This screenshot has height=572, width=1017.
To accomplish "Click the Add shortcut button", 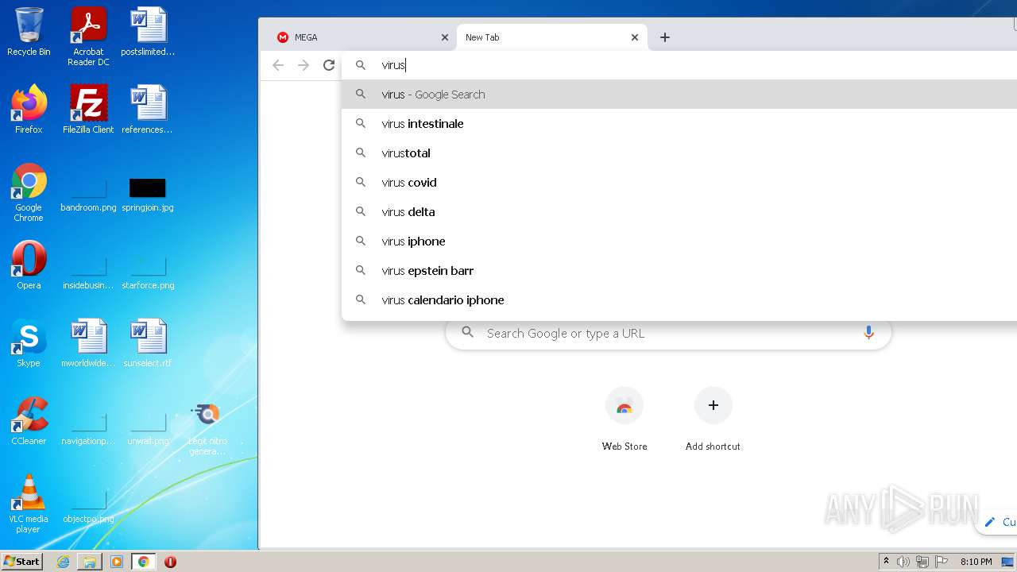I will pos(713,419).
